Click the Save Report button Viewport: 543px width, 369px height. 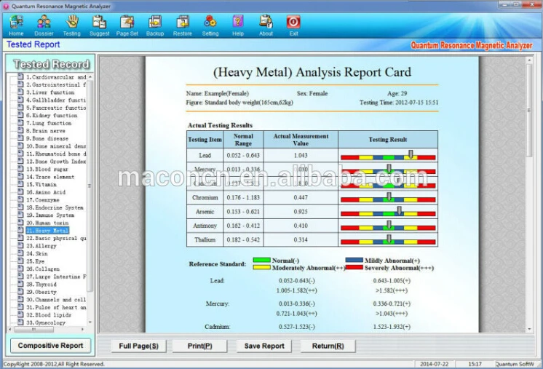264,346
